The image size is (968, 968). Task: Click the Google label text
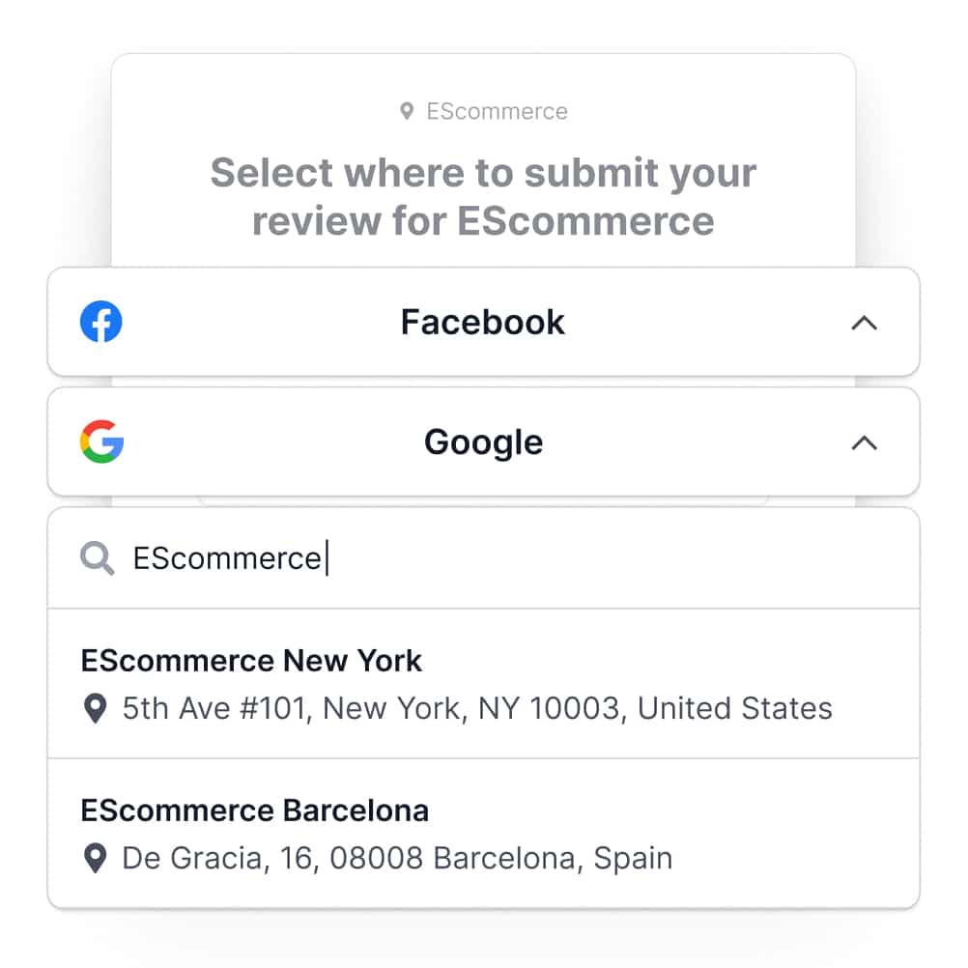(x=483, y=442)
